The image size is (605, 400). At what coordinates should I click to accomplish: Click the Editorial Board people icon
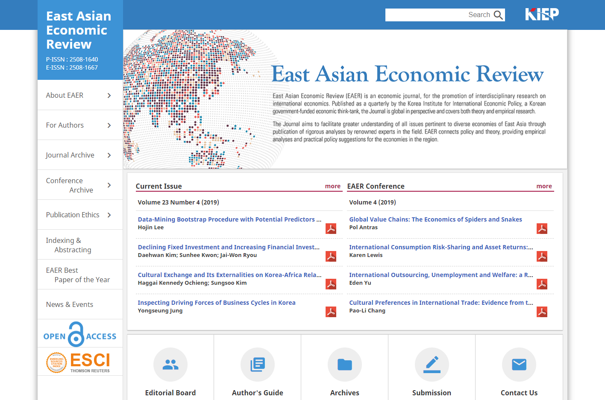point(170,365)
